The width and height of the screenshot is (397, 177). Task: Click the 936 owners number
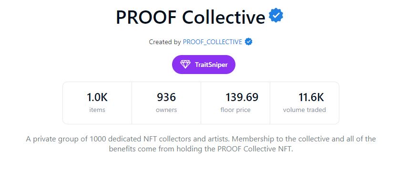[166, 97]
